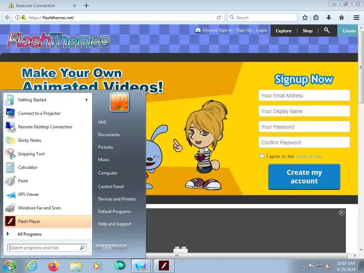Click the Terms of Use link

[309, 156]
